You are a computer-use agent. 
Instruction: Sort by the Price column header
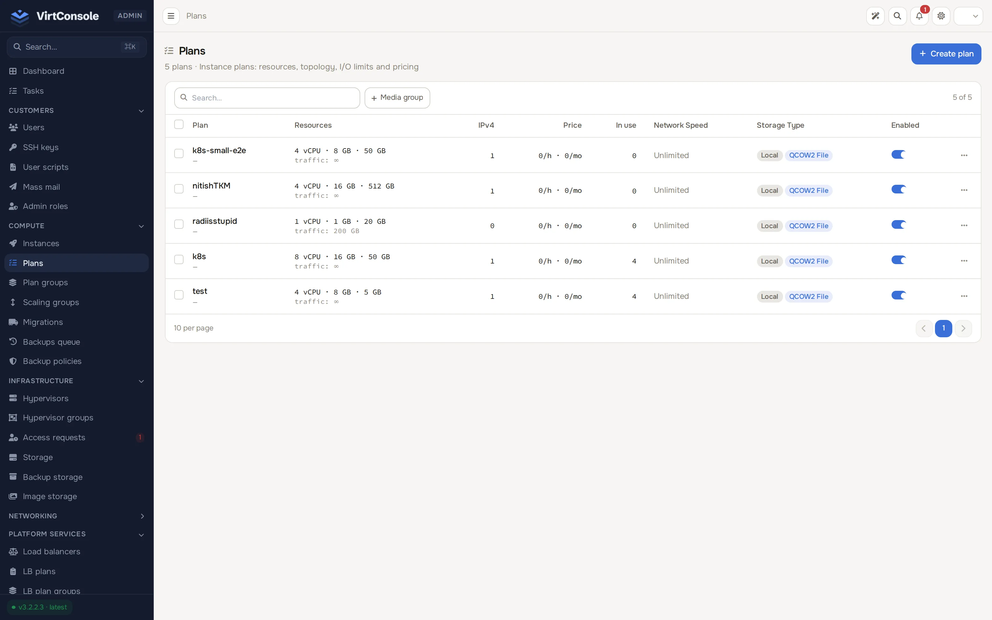click(x=572, y=125)
